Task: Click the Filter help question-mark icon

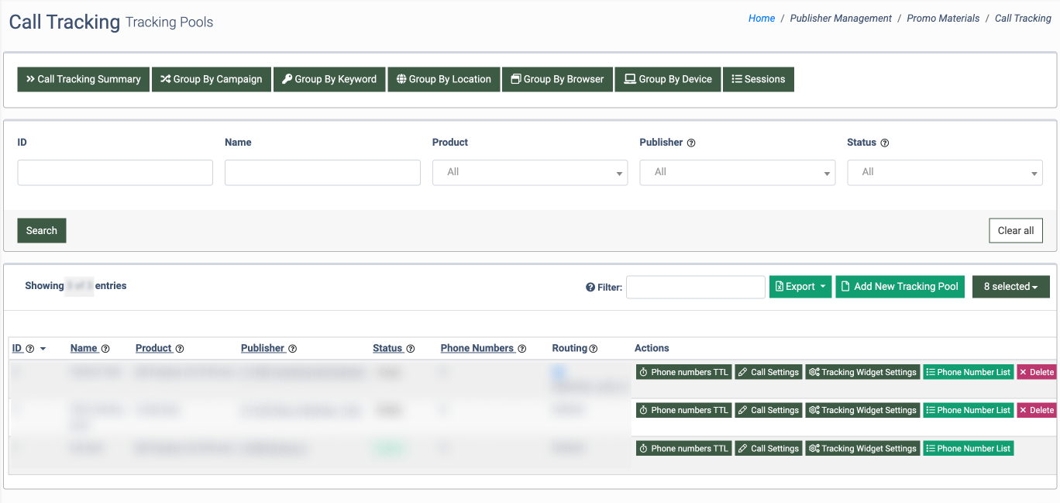Action: tap(590, 288)
